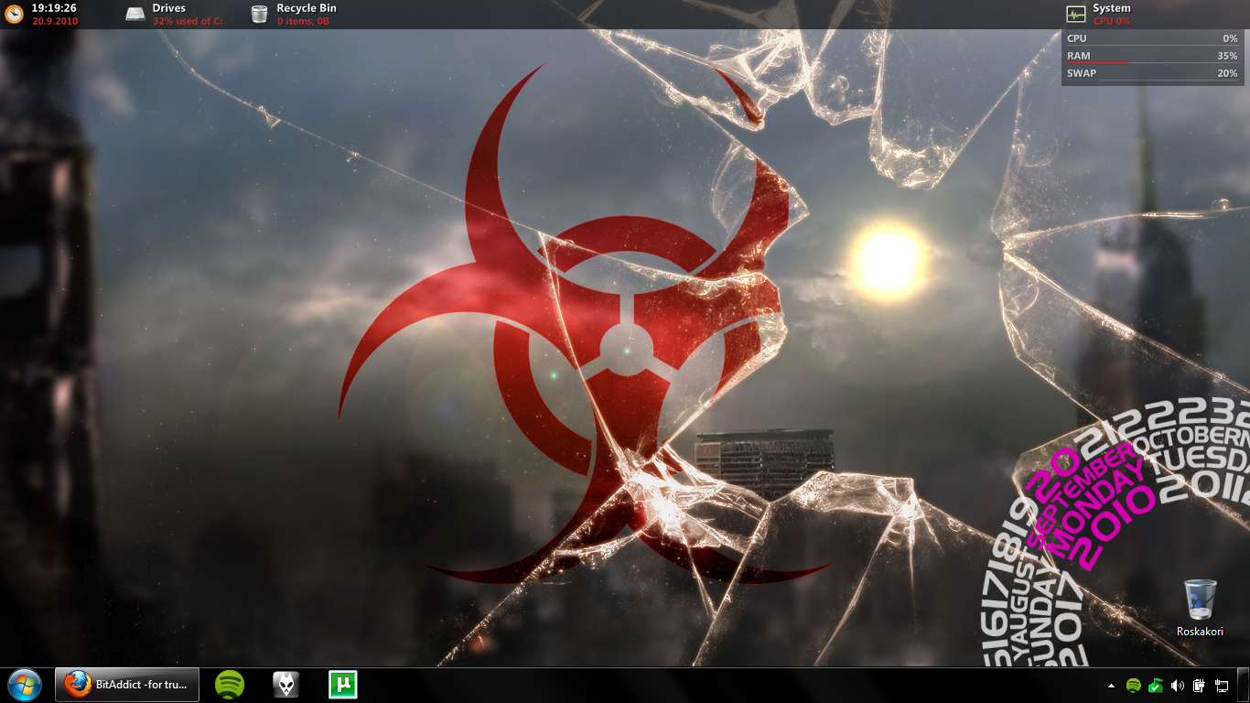Open the network connection tray icon
Viewport: 1250px width, 703px height.
pyautogui.click(x=1222, y=686)
